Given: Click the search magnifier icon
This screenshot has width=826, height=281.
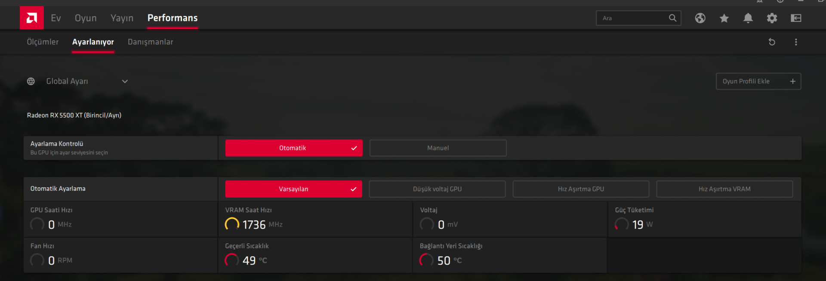Looking at the screenshot, I should click(x=672, y=18).
